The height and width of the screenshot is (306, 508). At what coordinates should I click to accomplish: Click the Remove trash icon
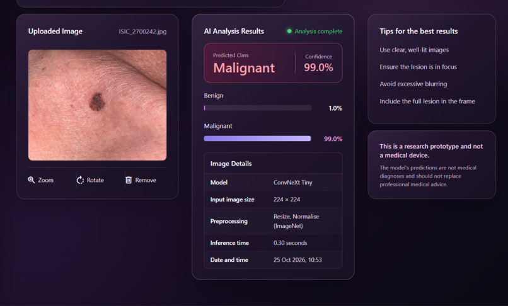tap(129, 180)
